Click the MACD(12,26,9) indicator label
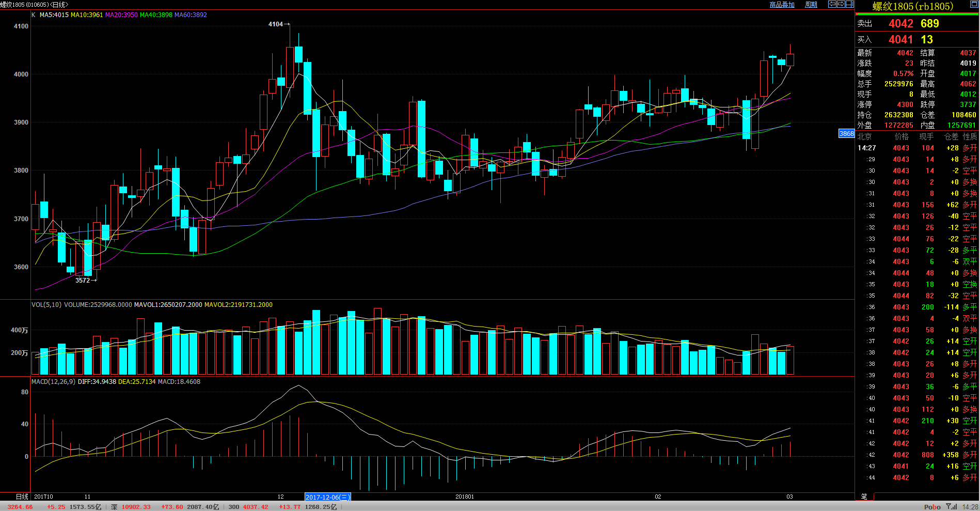The image size is (980, 511). coord(53,382)
